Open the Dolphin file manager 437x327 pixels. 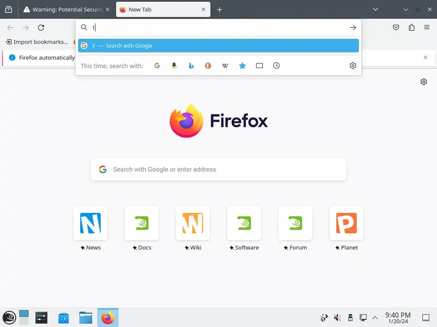[x=85, y=318]
